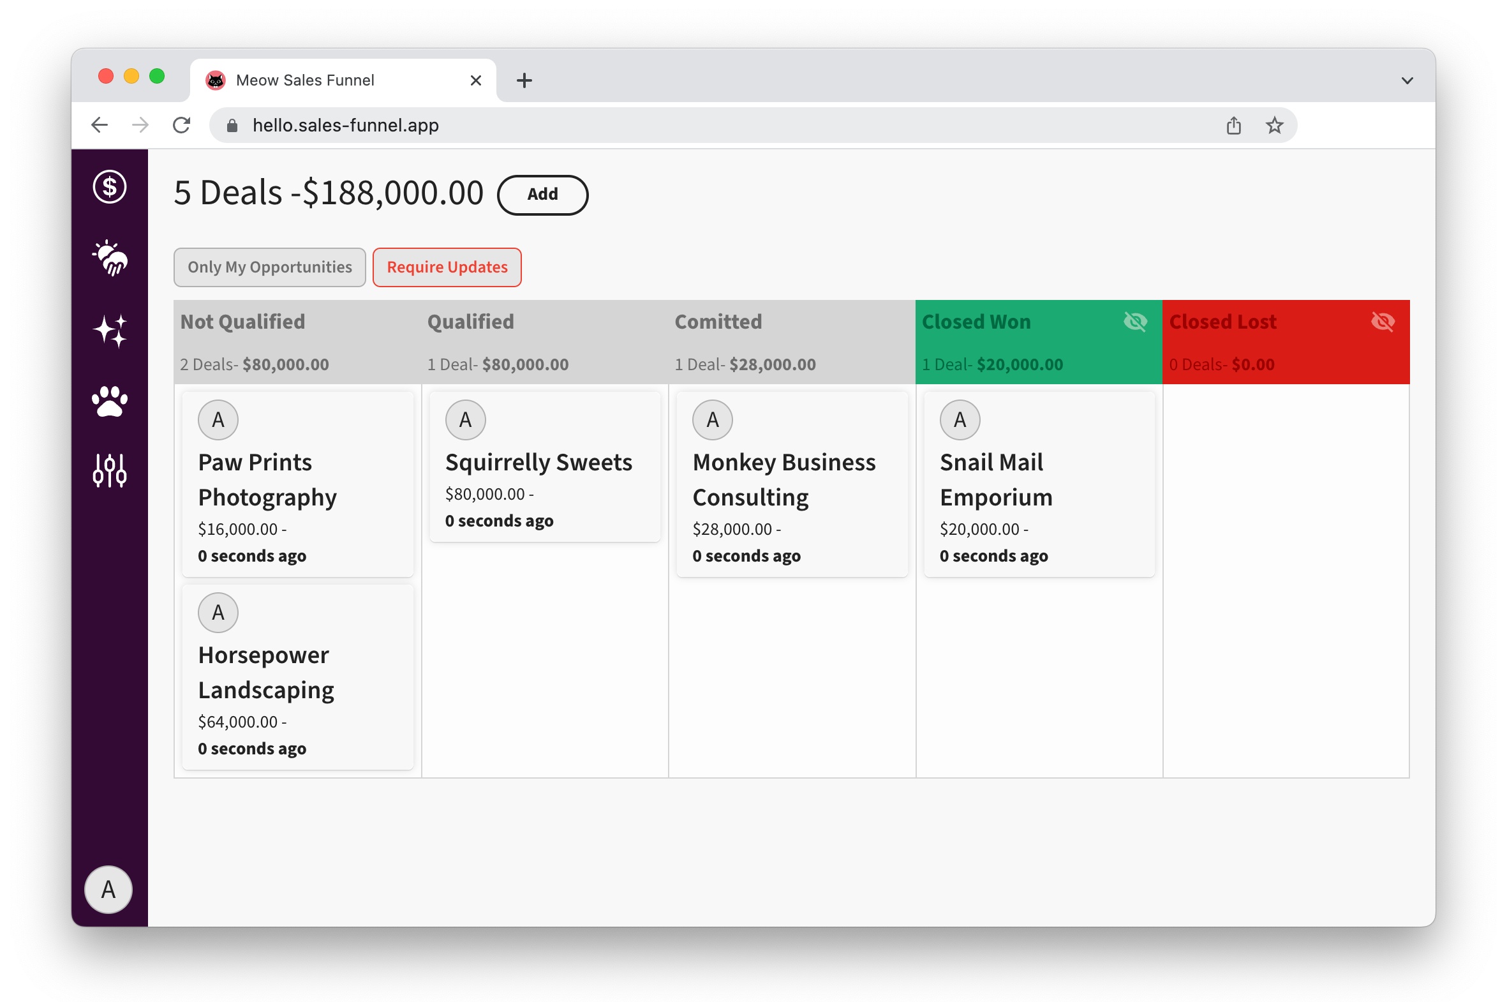Image resolution: width=1507 pixels, height=1002 pixels.
Task: Open the filter sliders icon in sidebar
Action: tap(108, 472)
